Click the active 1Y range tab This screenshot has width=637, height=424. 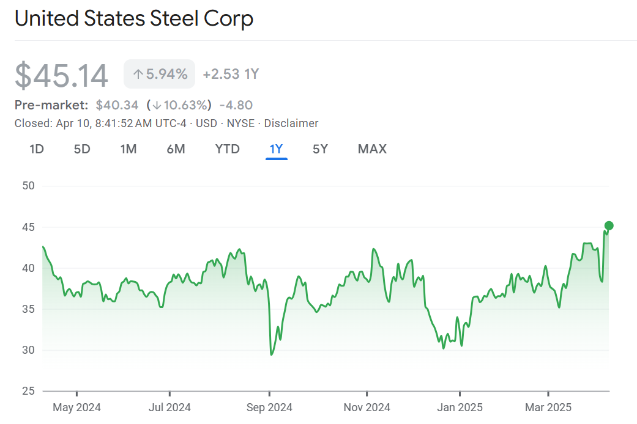[x=276, y=149]
